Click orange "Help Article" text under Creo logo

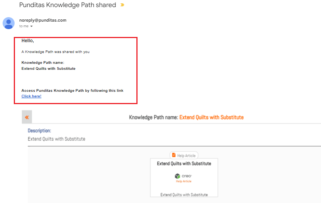(x=183, y=181)
